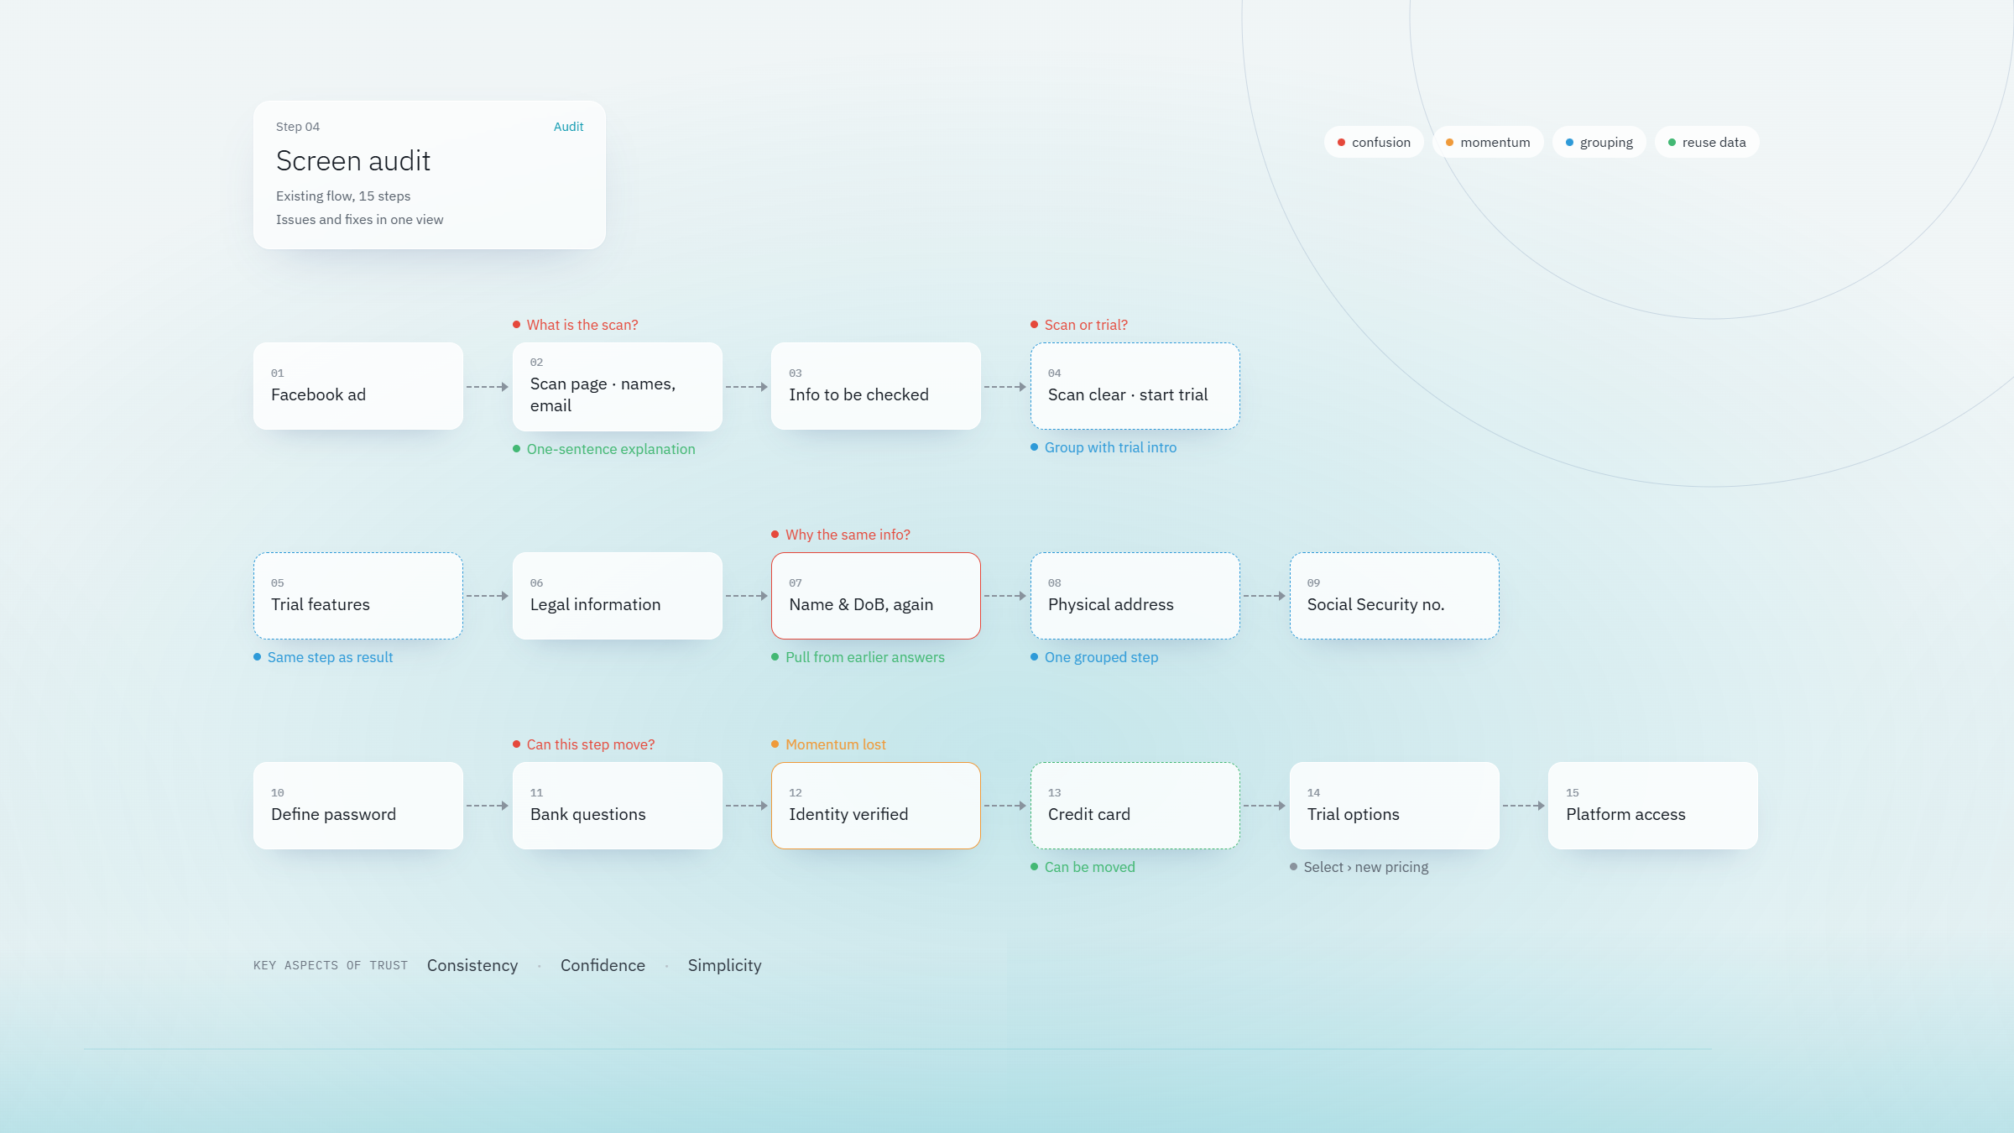Click the 'One grouped step' note
Image resolution: width=2014 pixels, height=1133 pixels.
pos(1094,657)
